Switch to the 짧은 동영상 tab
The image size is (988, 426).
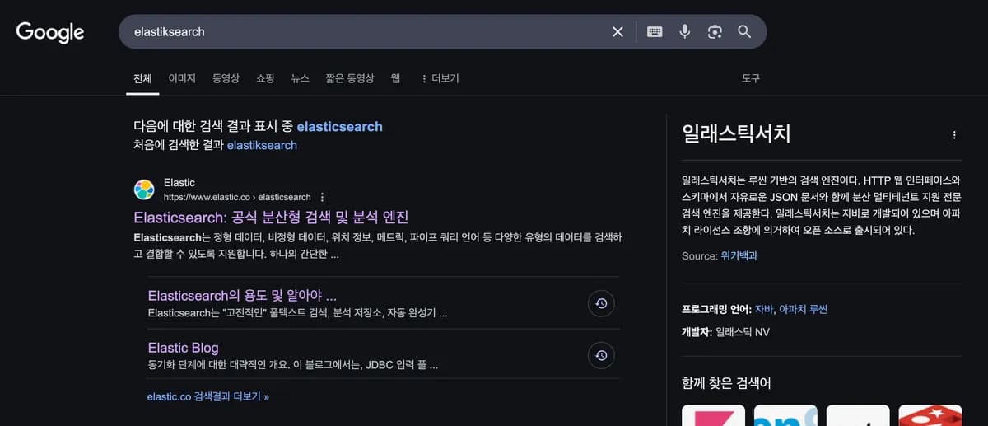[349, 78]
